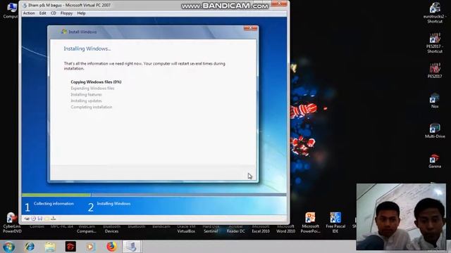Close the Install Windows dialog
The height and width of the screenshot is (253, 451).
[250, 28]
